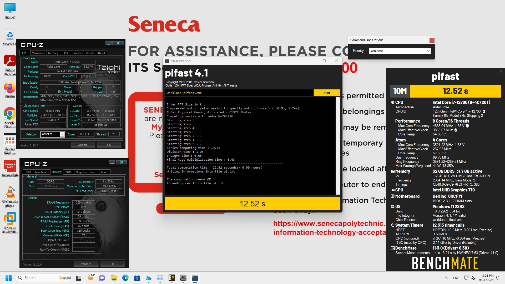Open About tab in top CPU-Z window
Viewport: 505px width, 284px height.
(101, 53)
